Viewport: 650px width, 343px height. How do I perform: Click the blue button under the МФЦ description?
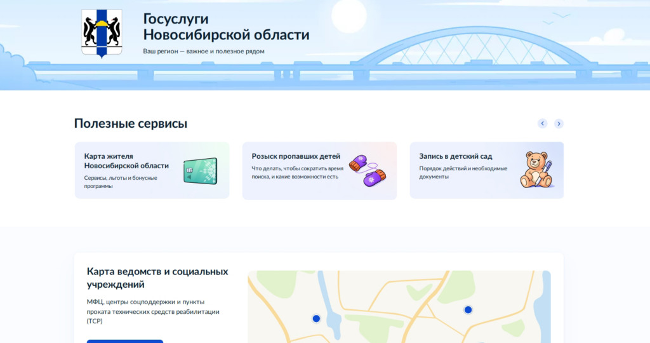[x=125, y=341]
